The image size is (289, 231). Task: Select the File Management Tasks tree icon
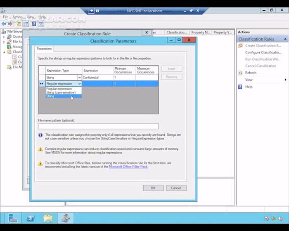9,67
